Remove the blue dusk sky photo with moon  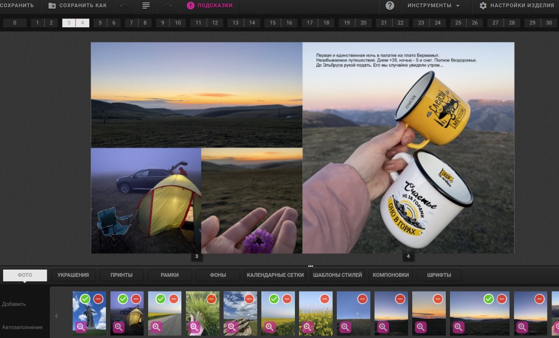pyautogui.click(x=362, y=299)
